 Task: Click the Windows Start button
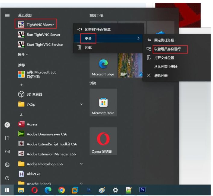[7, 190]
